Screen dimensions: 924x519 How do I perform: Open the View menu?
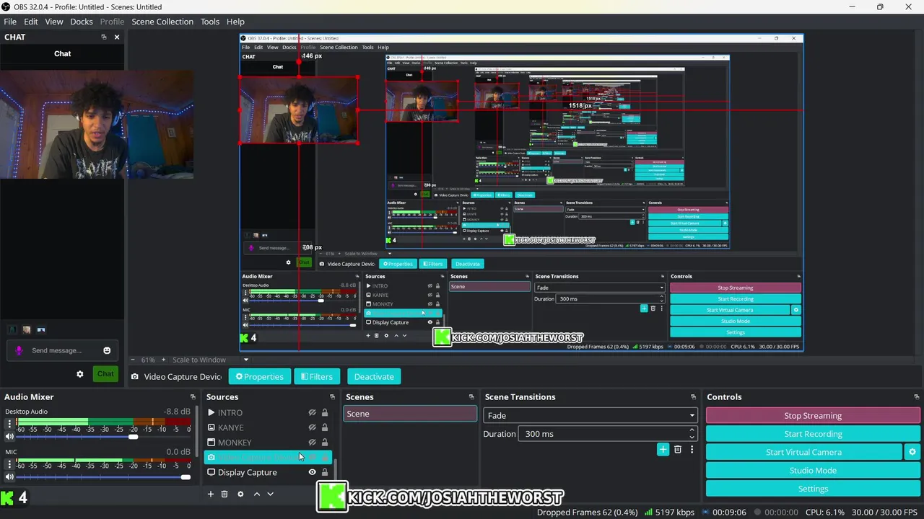tap(54, 22)
